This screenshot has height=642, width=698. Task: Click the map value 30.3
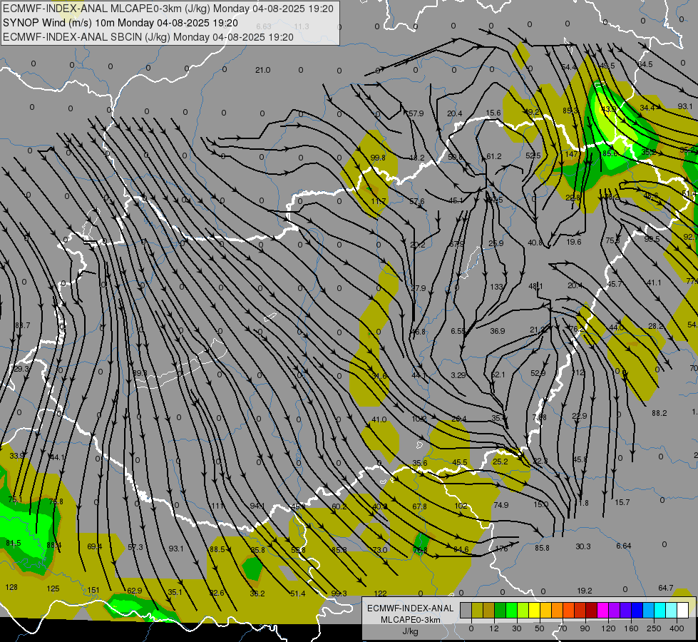[x=583, y=546]
